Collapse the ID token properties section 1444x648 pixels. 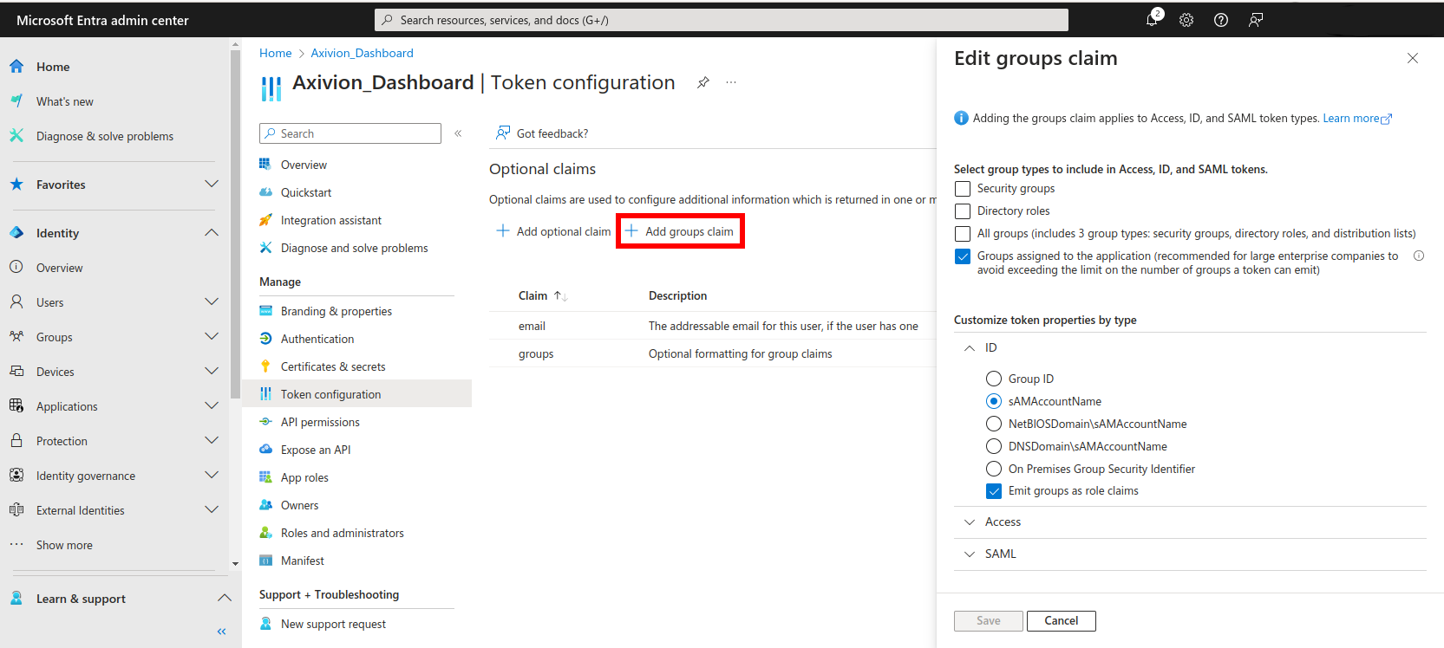click(970, 348)
